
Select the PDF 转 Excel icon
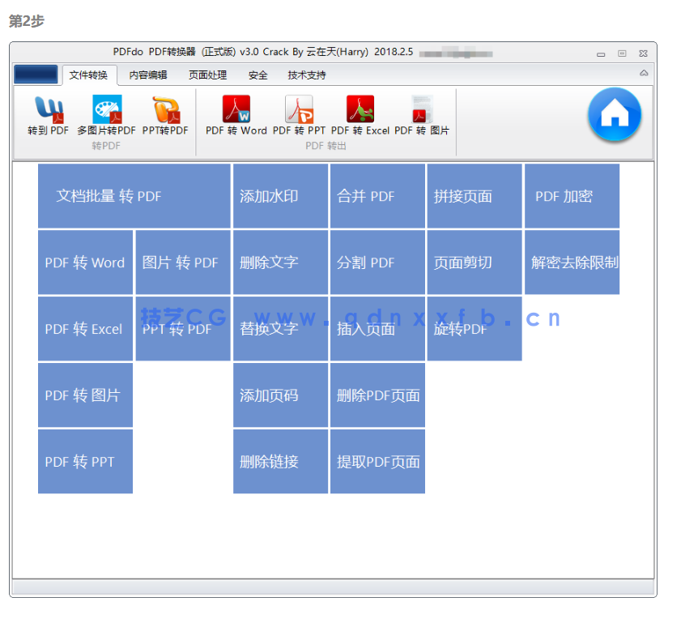(x=360, y=115)
